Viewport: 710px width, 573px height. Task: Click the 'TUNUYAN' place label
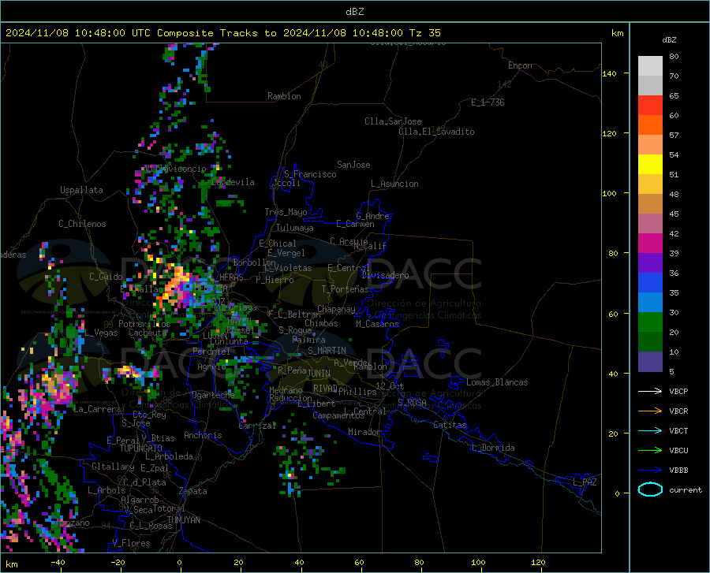183,520
